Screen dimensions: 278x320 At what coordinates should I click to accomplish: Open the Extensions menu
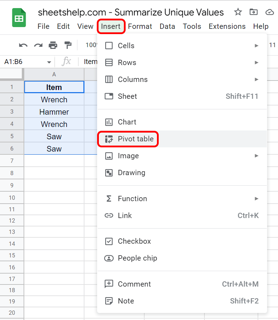point(227,26)
